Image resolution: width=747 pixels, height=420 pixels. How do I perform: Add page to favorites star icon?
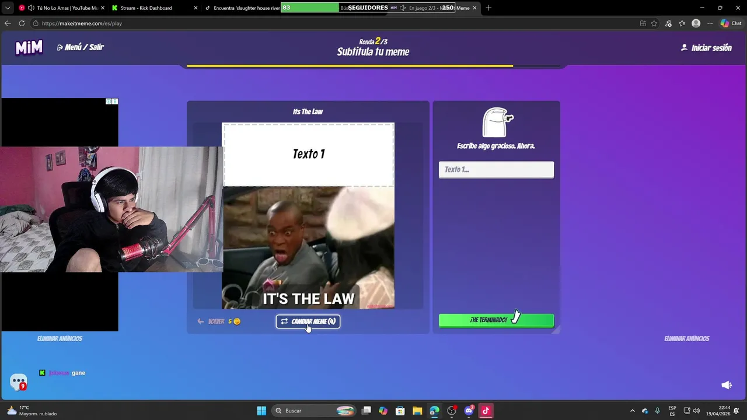(x=654, y=23)
